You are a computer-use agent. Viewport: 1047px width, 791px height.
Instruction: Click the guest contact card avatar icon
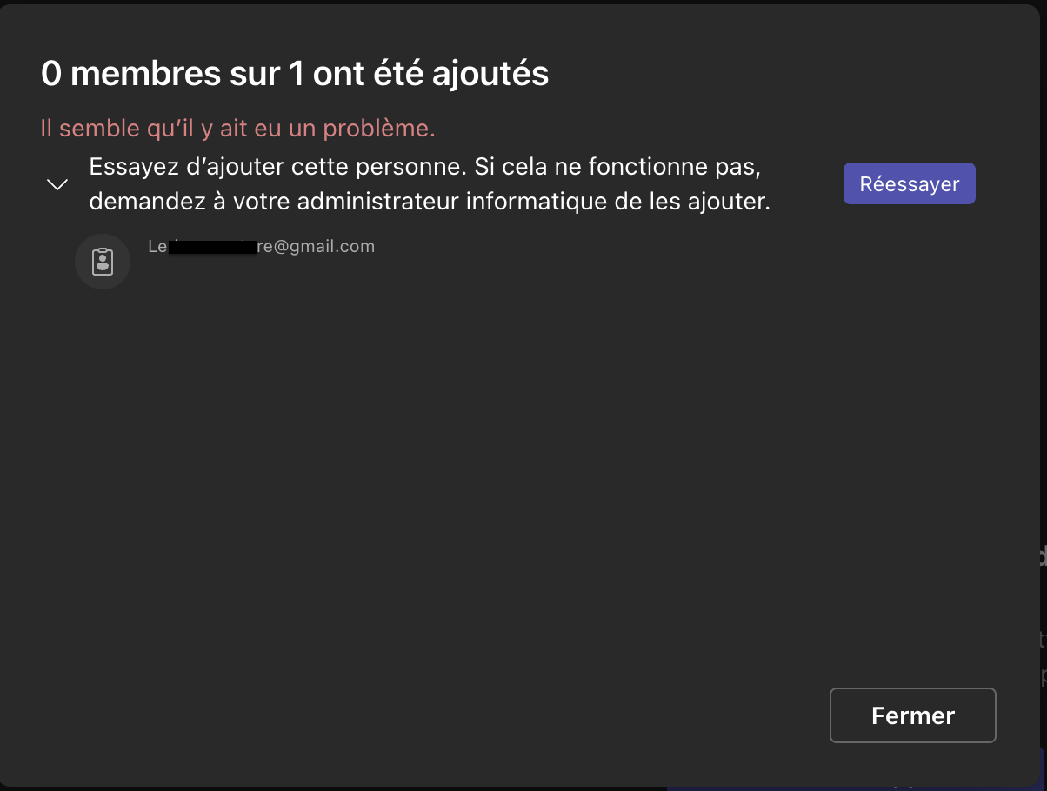click(103, 261)
